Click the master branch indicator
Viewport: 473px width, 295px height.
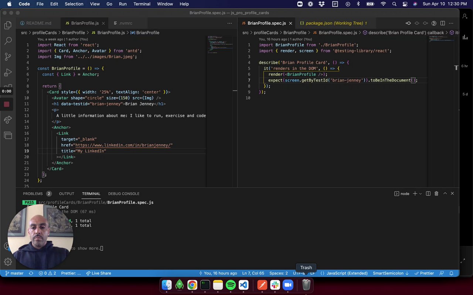(x=14, y=273)
